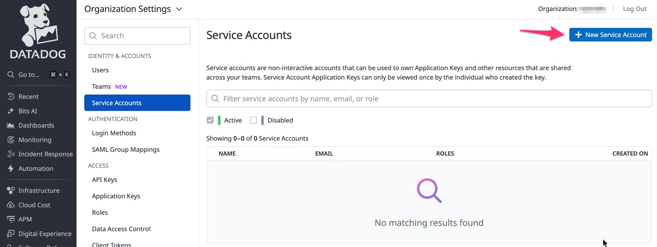
Task: Expand the Organization Settings dropdown chevron
Action: [179, 9]
